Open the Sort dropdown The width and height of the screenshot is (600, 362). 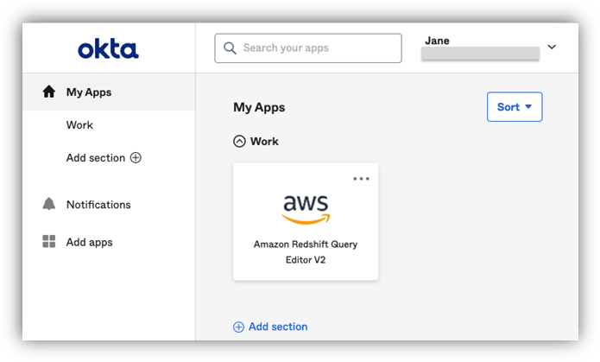click(x=514, y=107)
